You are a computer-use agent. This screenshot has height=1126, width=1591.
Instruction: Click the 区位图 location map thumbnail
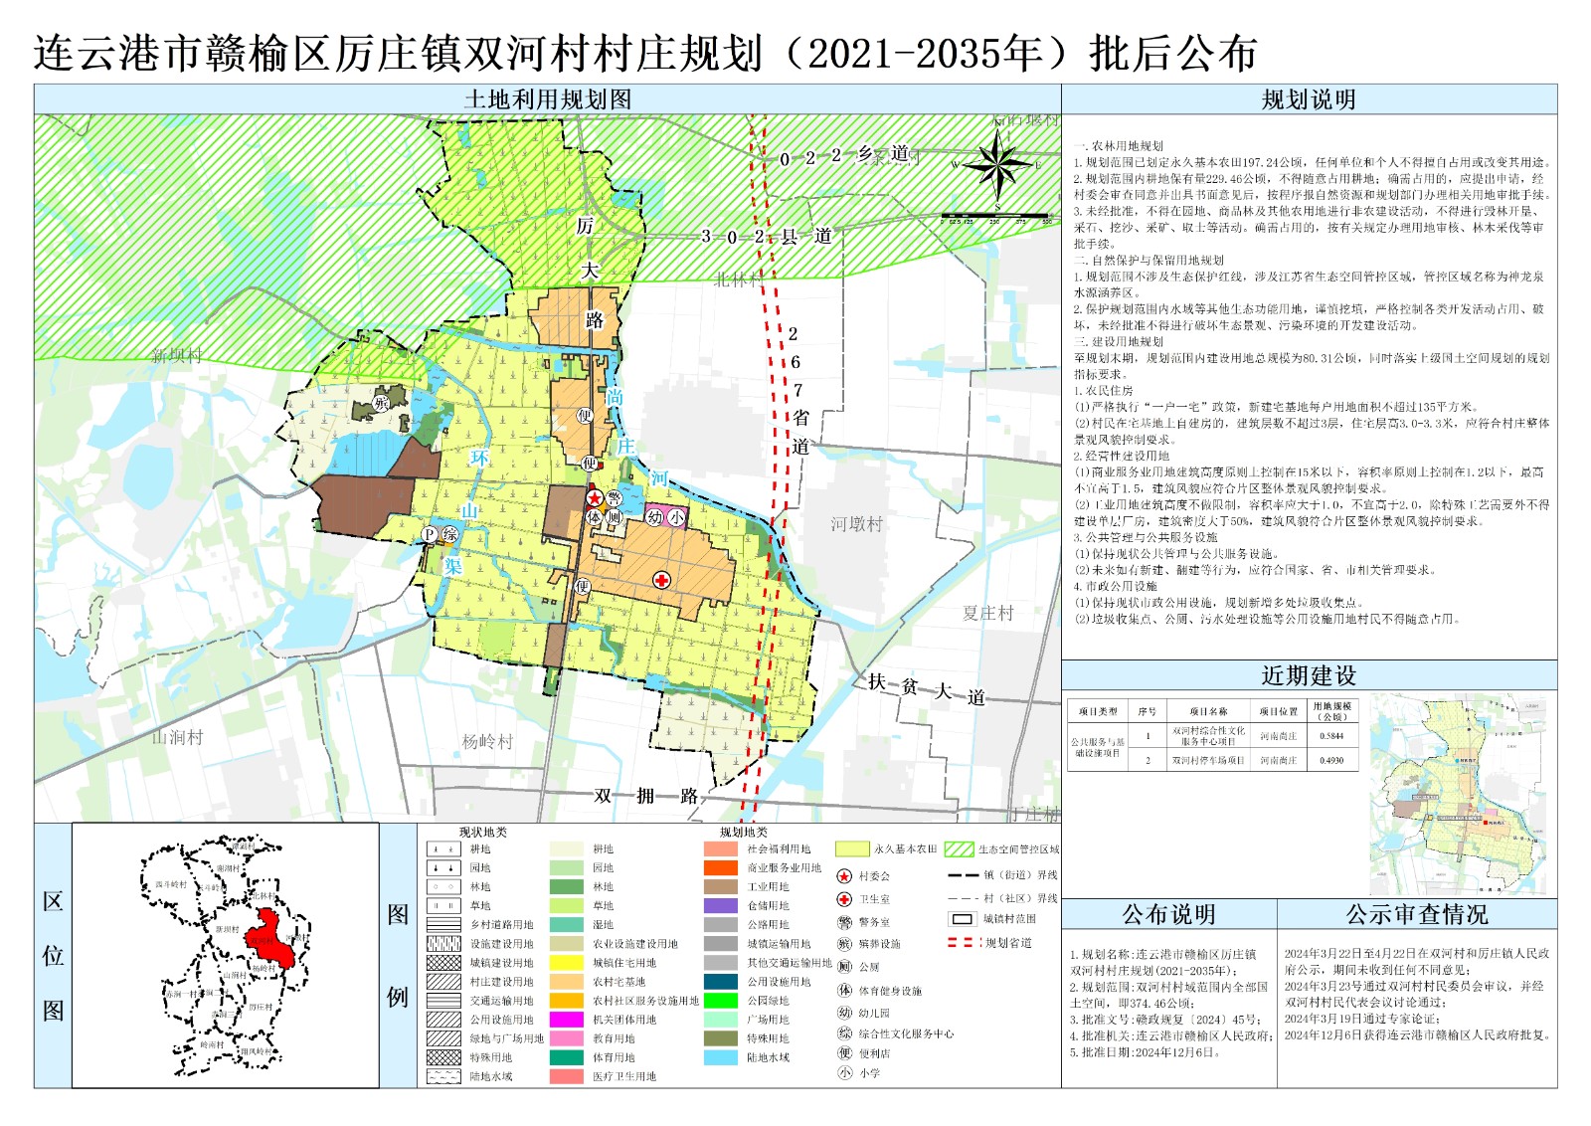coord(226,955)
